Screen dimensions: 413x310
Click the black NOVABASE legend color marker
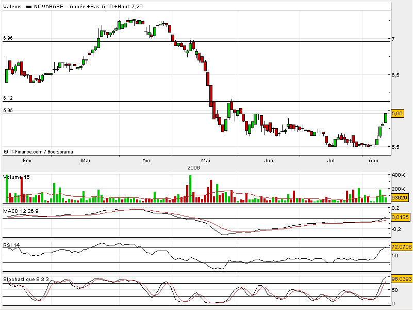[x=29, y=7]
